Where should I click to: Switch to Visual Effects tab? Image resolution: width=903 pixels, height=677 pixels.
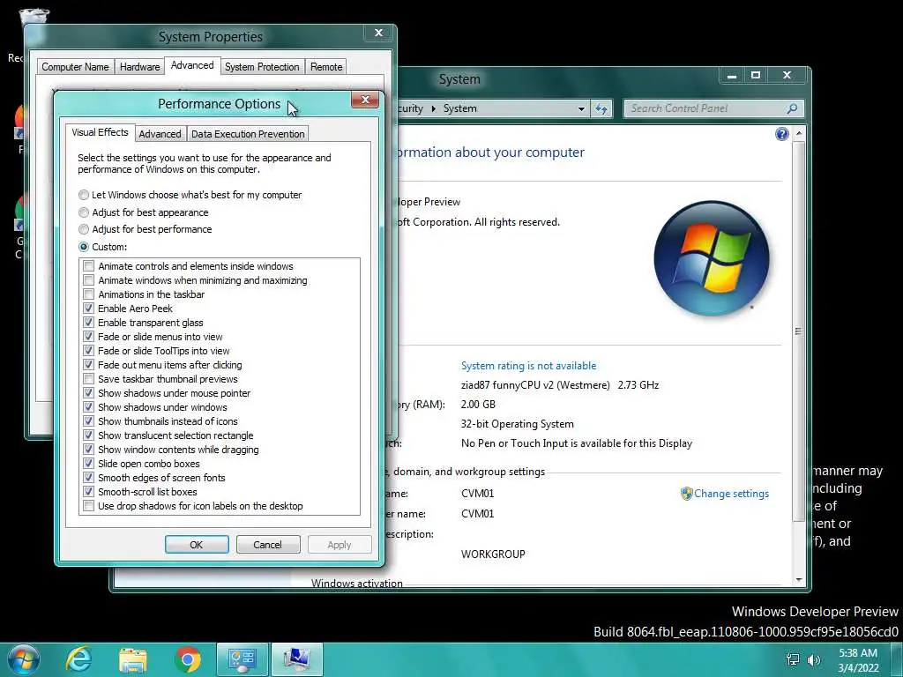coord(101,132)
